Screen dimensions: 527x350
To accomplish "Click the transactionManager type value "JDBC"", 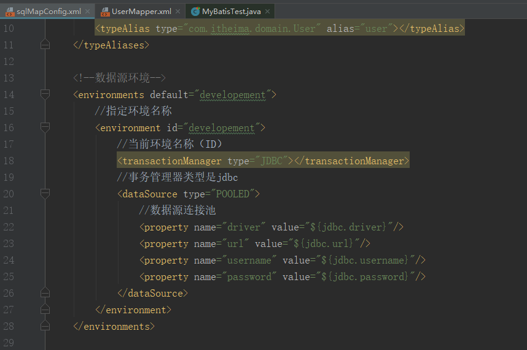I will pyautogui.click(x=272, y=161).
